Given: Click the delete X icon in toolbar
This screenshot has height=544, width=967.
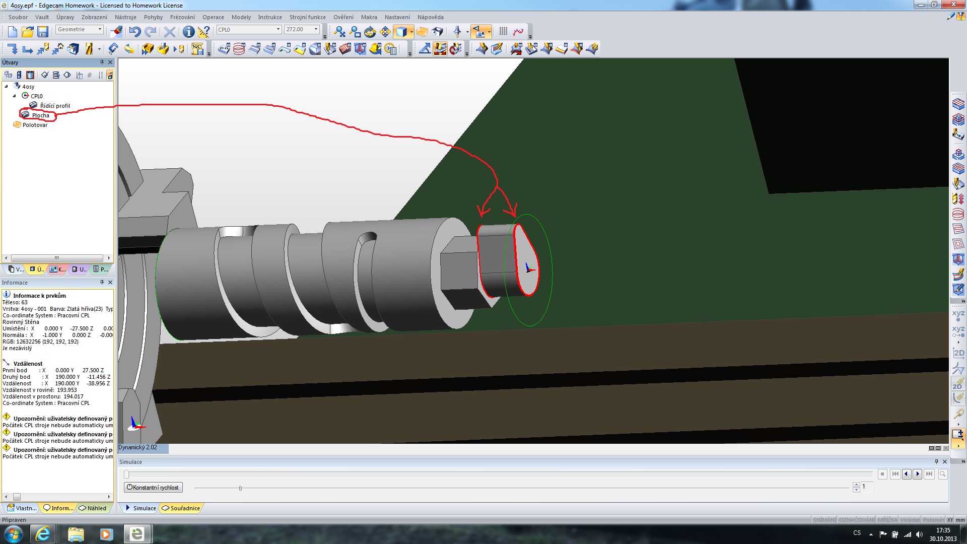Looking at the screenshot, I should click(x=170, y=32).
